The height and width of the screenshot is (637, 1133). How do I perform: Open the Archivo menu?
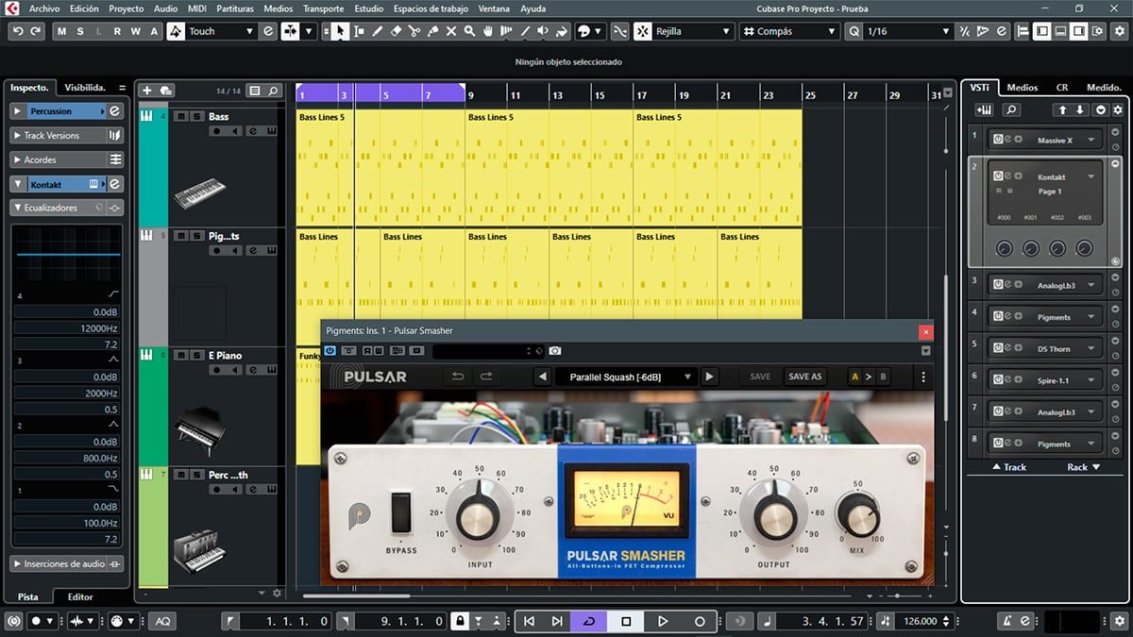44,8
